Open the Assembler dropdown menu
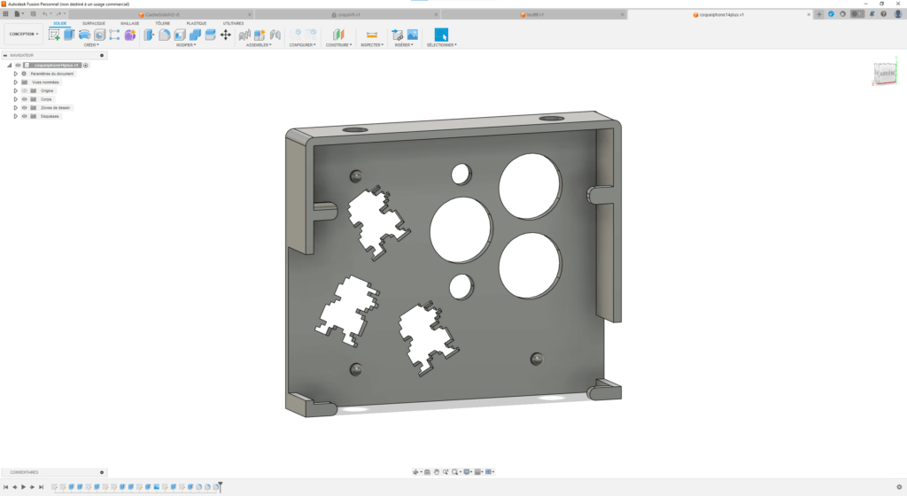This screenshot has width=907, height=496. click(259, 45)
